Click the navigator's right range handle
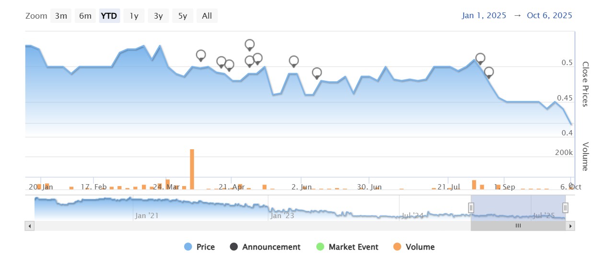Image resolution: width=614 pixels, height=254 pixels. pos(565,208)
